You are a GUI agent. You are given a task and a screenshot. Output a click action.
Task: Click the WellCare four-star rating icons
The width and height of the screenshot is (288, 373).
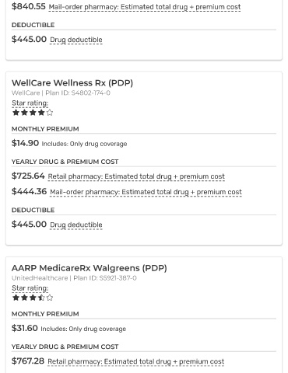[x=33, y=113]
